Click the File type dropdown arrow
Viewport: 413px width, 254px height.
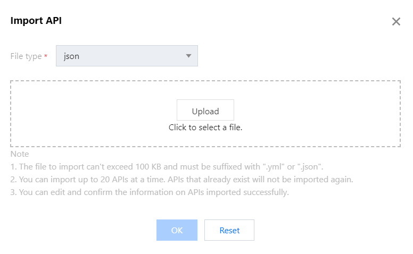pos(188,56)
